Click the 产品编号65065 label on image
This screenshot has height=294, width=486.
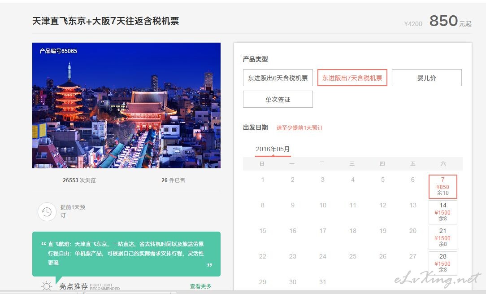coord(58,51)
